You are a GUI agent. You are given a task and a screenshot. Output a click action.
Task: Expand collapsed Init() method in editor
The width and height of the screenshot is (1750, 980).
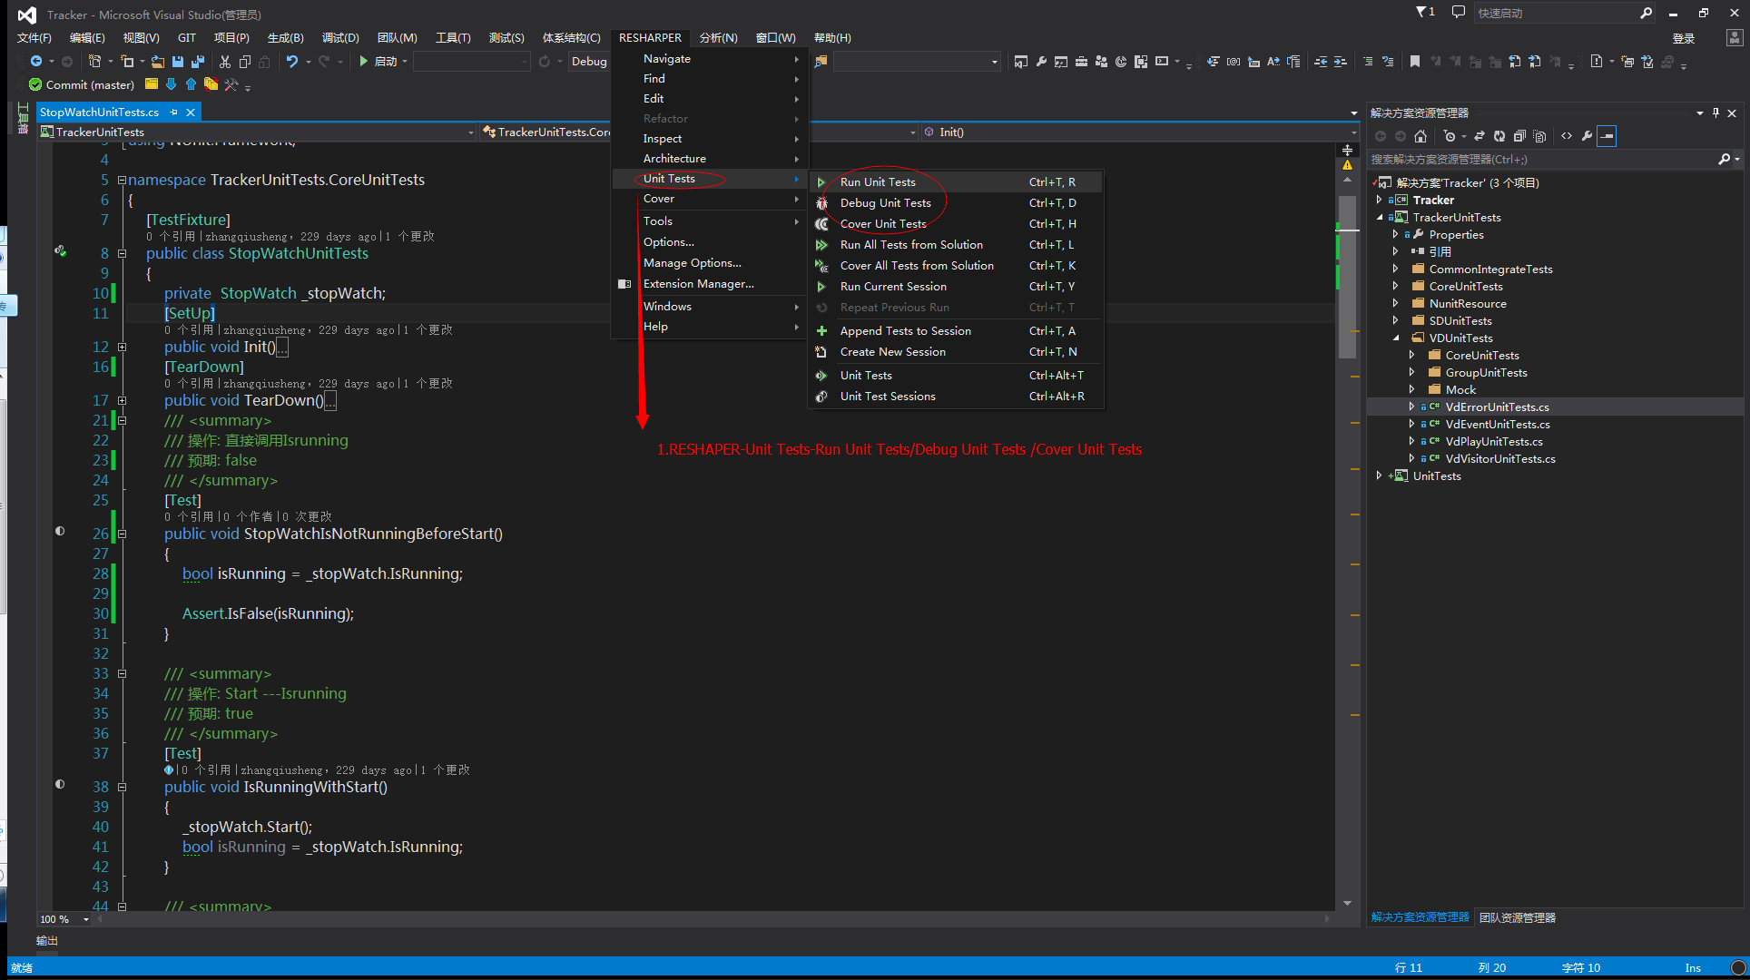pyautogui.click(x=122, y=347)
